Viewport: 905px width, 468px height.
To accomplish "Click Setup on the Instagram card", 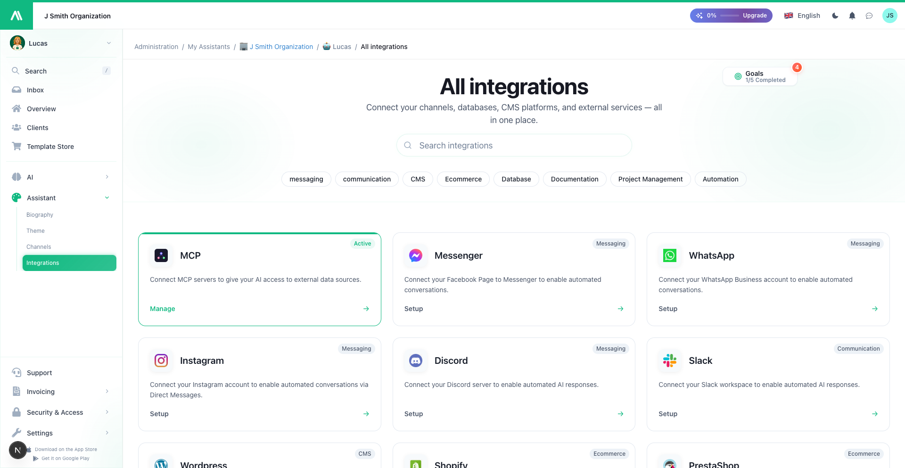I will [x=159, y=414].
